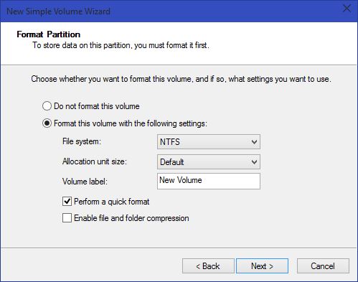Image resolution: width=358 pixels, height=282 pixels.
Task: Go back with the '< Back' button
Action: coord(208,265)
